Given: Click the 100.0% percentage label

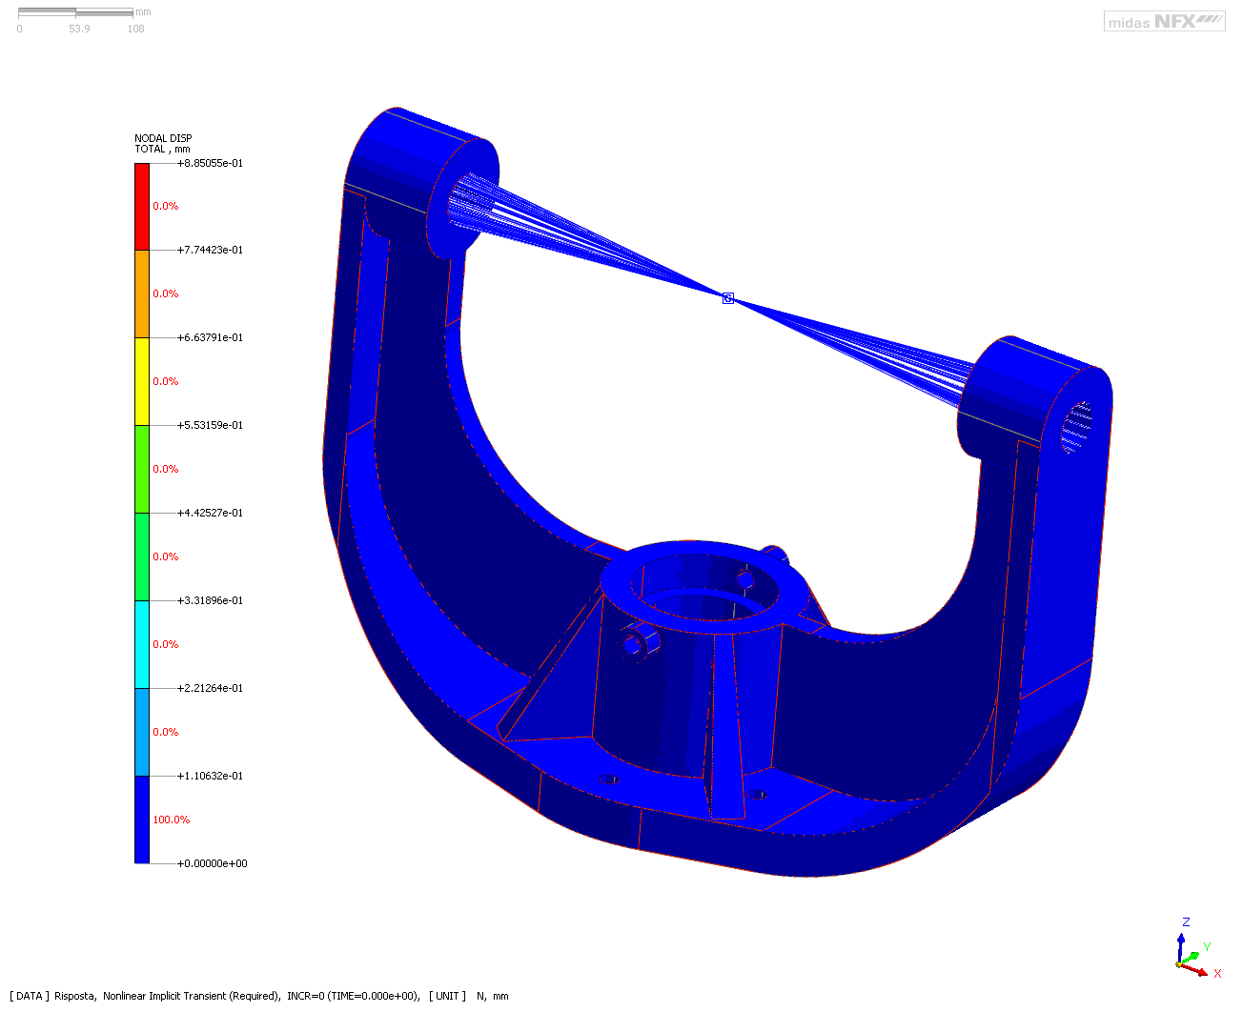Looking at the screenshot, I should pyautogui.click(x=172, y=820).
